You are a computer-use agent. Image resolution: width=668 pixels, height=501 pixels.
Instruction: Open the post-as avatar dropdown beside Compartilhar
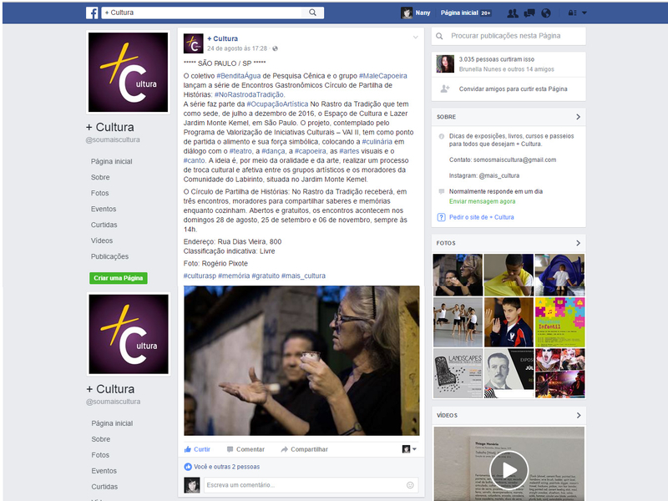pos(409,449)
